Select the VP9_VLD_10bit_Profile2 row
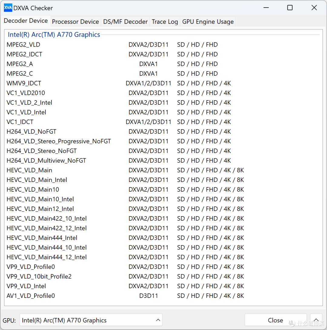This screenshot has width=327, height=330. click(x=163, y=277)
